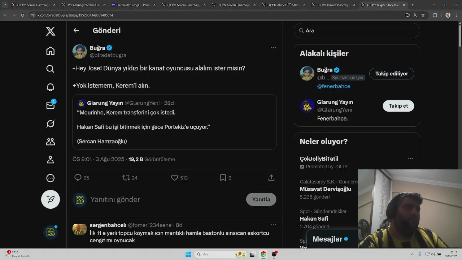This screenshot has width=462, height=260.
Task: Click the Yanıtla button
Action: click(261, 199)
